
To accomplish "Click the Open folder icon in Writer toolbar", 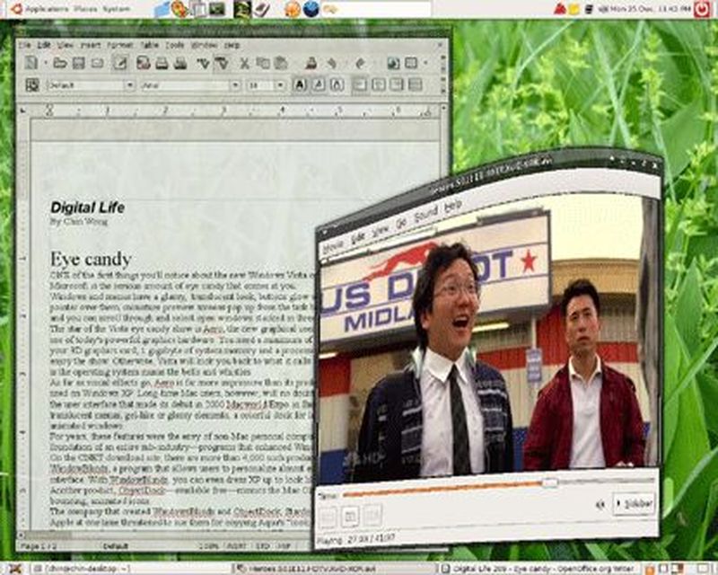I will click(60, 63).
